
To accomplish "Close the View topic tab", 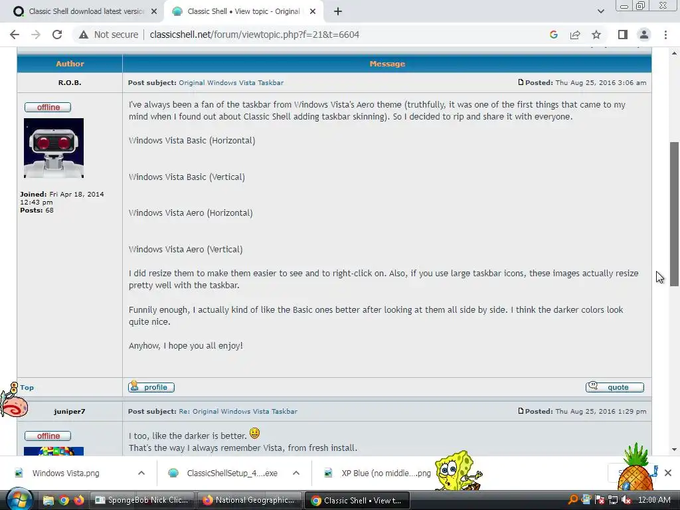I will pos(313,12).
